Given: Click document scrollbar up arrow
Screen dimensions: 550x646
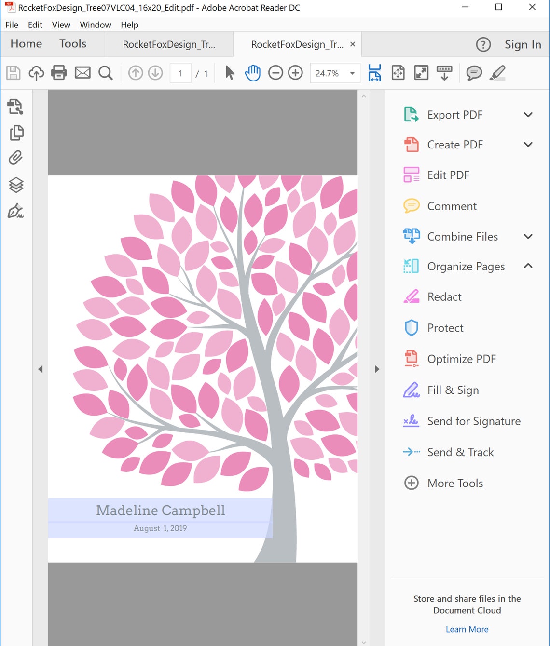Looking at the screenshot, I should [x=364, y=96].
